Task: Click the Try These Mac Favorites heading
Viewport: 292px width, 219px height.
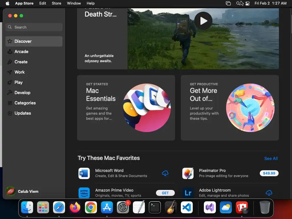Action: coord(109,158)
